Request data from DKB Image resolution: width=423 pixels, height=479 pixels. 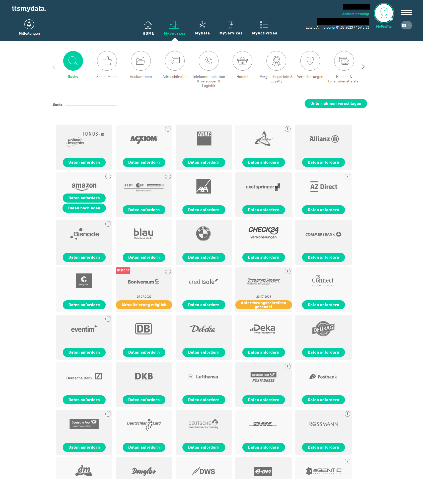(144, 400)
